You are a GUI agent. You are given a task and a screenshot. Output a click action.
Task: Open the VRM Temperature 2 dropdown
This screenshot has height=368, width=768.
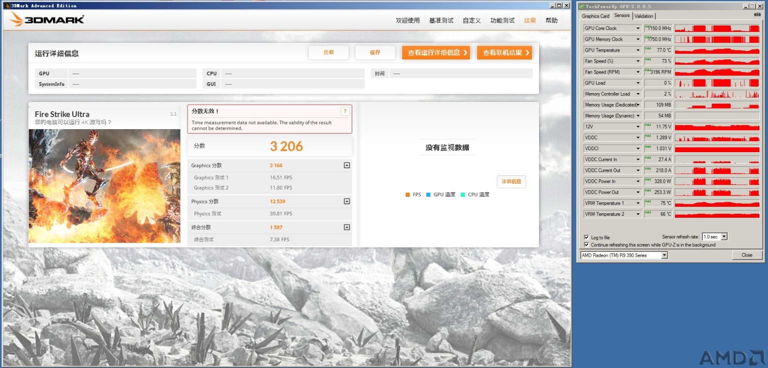pos(638,214)
